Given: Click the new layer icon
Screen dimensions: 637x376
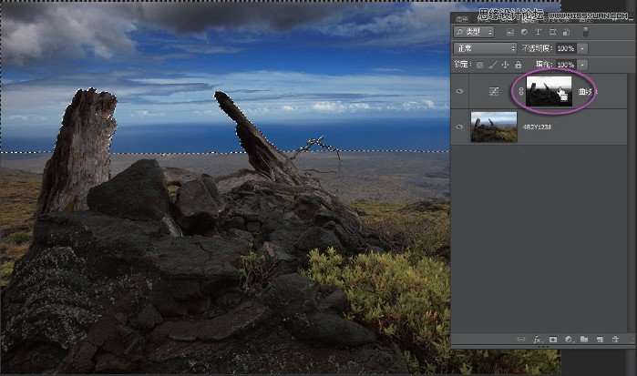Looking at the screenshot, I should [x=599, y=339].
